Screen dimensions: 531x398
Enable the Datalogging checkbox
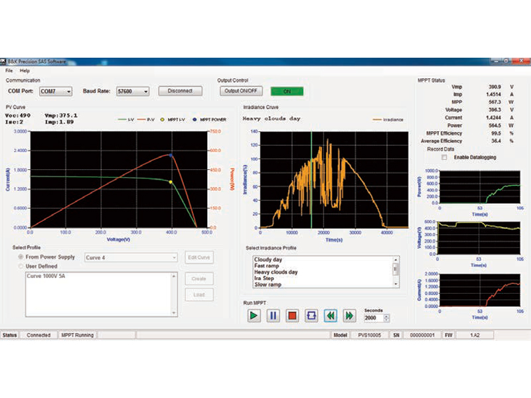click(445, 157)
